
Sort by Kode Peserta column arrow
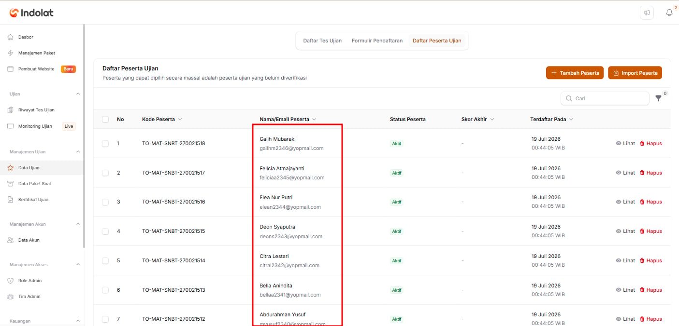(180, 120)
